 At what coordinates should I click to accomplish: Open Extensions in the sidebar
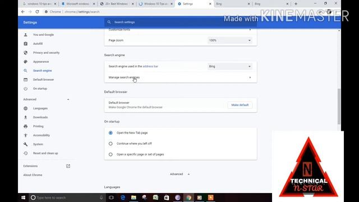point(30,166)
